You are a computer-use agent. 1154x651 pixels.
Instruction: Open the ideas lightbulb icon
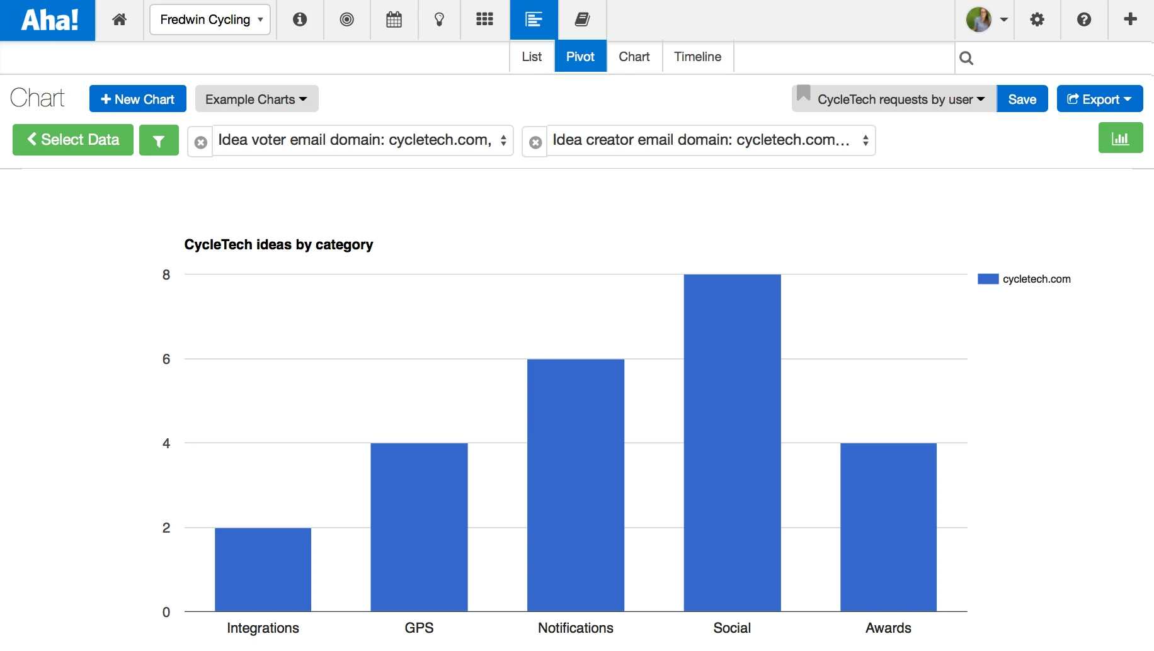tap(439, 20)
